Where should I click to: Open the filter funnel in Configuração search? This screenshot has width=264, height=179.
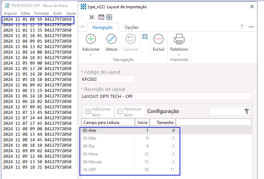tap(246, 111)
